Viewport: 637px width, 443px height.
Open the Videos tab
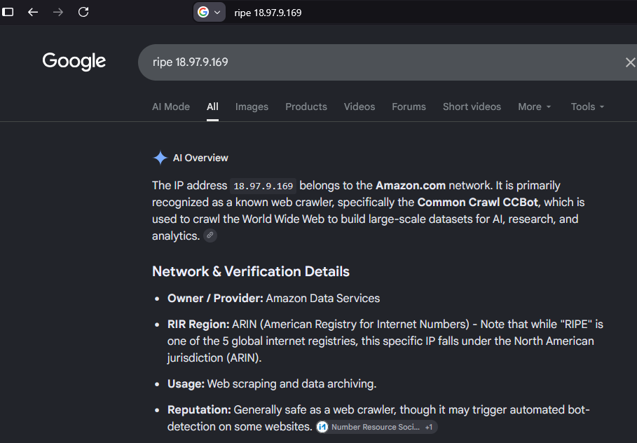(359, 107)
